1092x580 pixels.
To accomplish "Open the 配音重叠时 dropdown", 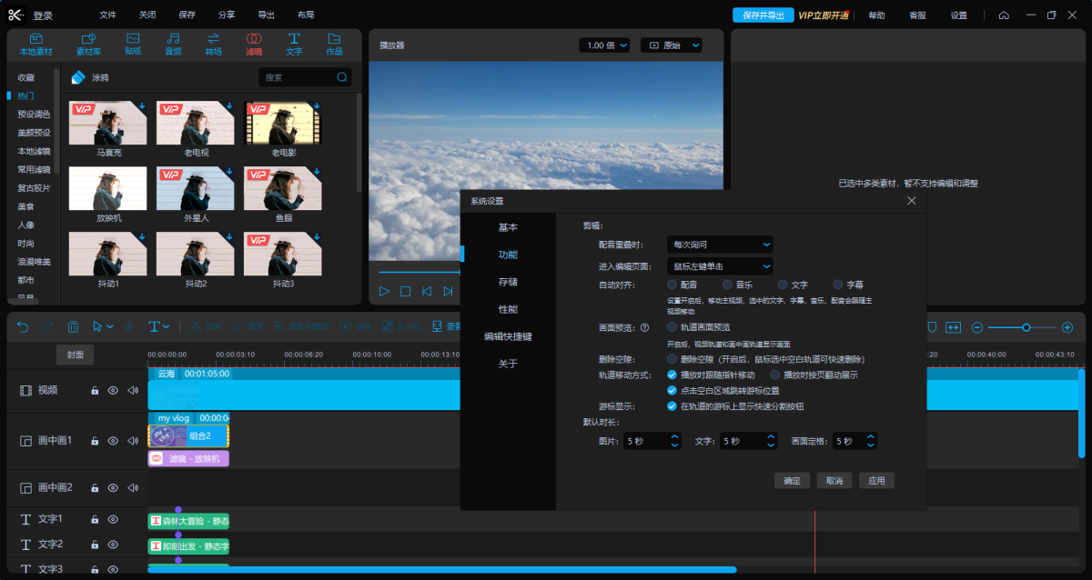I will (x=720, y=245).
